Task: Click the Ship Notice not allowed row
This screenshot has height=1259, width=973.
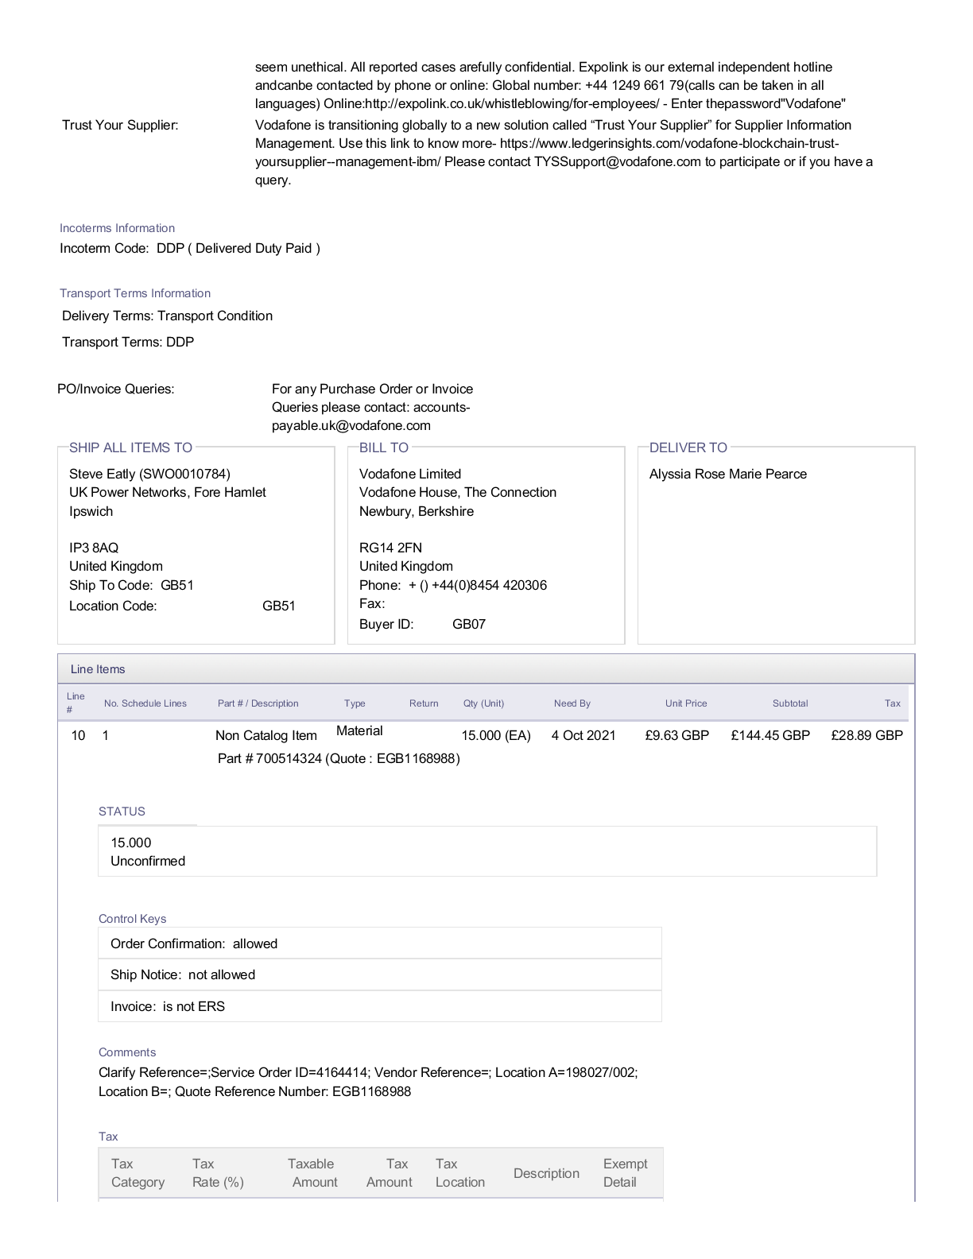Action: (379, 975)
